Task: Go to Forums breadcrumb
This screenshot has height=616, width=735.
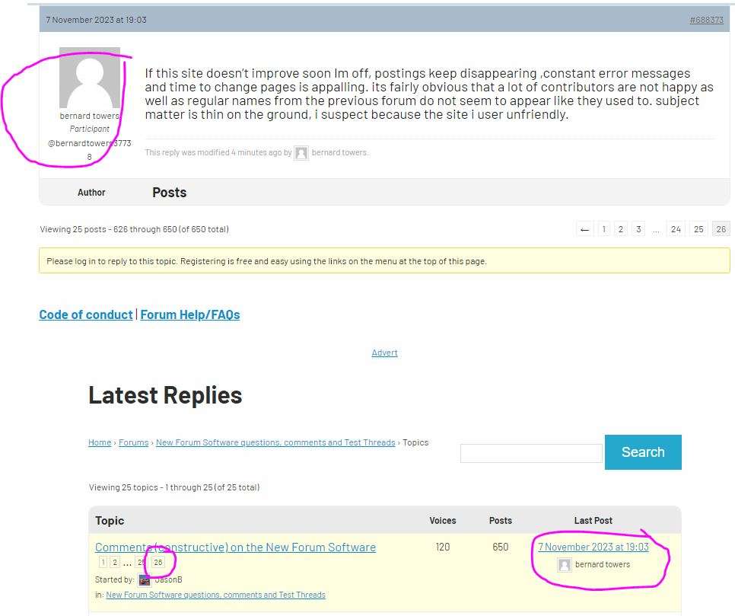Action: (134, 442)
